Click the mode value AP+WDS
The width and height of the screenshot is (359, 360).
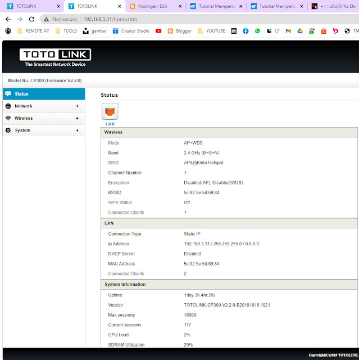193,143
